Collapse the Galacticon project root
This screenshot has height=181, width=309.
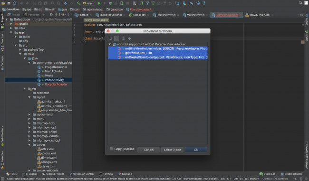pos(7,19)
